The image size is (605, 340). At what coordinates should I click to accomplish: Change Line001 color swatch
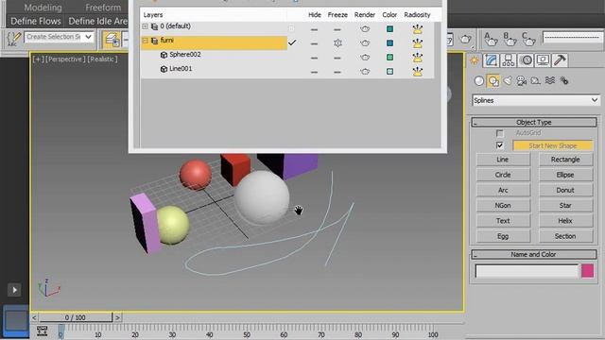click(x=389, y=72)
